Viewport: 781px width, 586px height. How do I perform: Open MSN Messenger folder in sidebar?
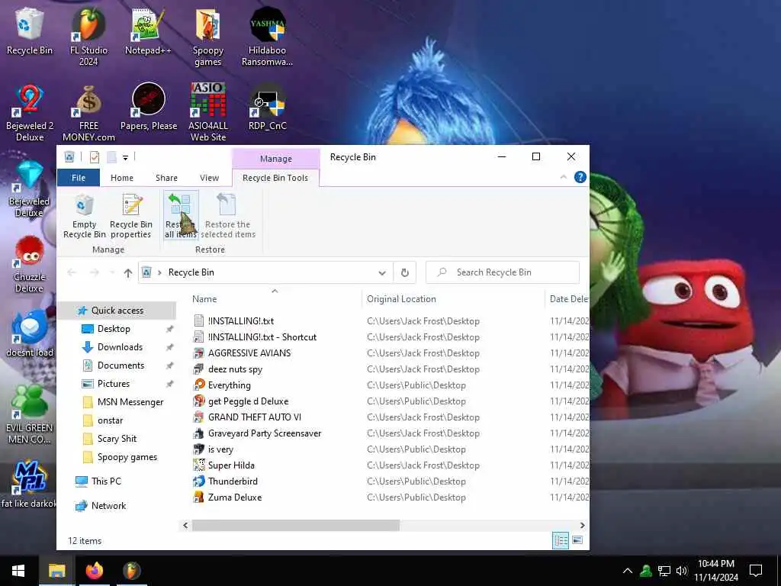(130, 402)
